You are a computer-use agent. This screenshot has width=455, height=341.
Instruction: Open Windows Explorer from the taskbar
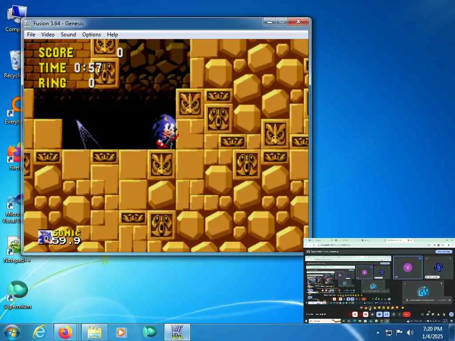click(x=95, y=332)
